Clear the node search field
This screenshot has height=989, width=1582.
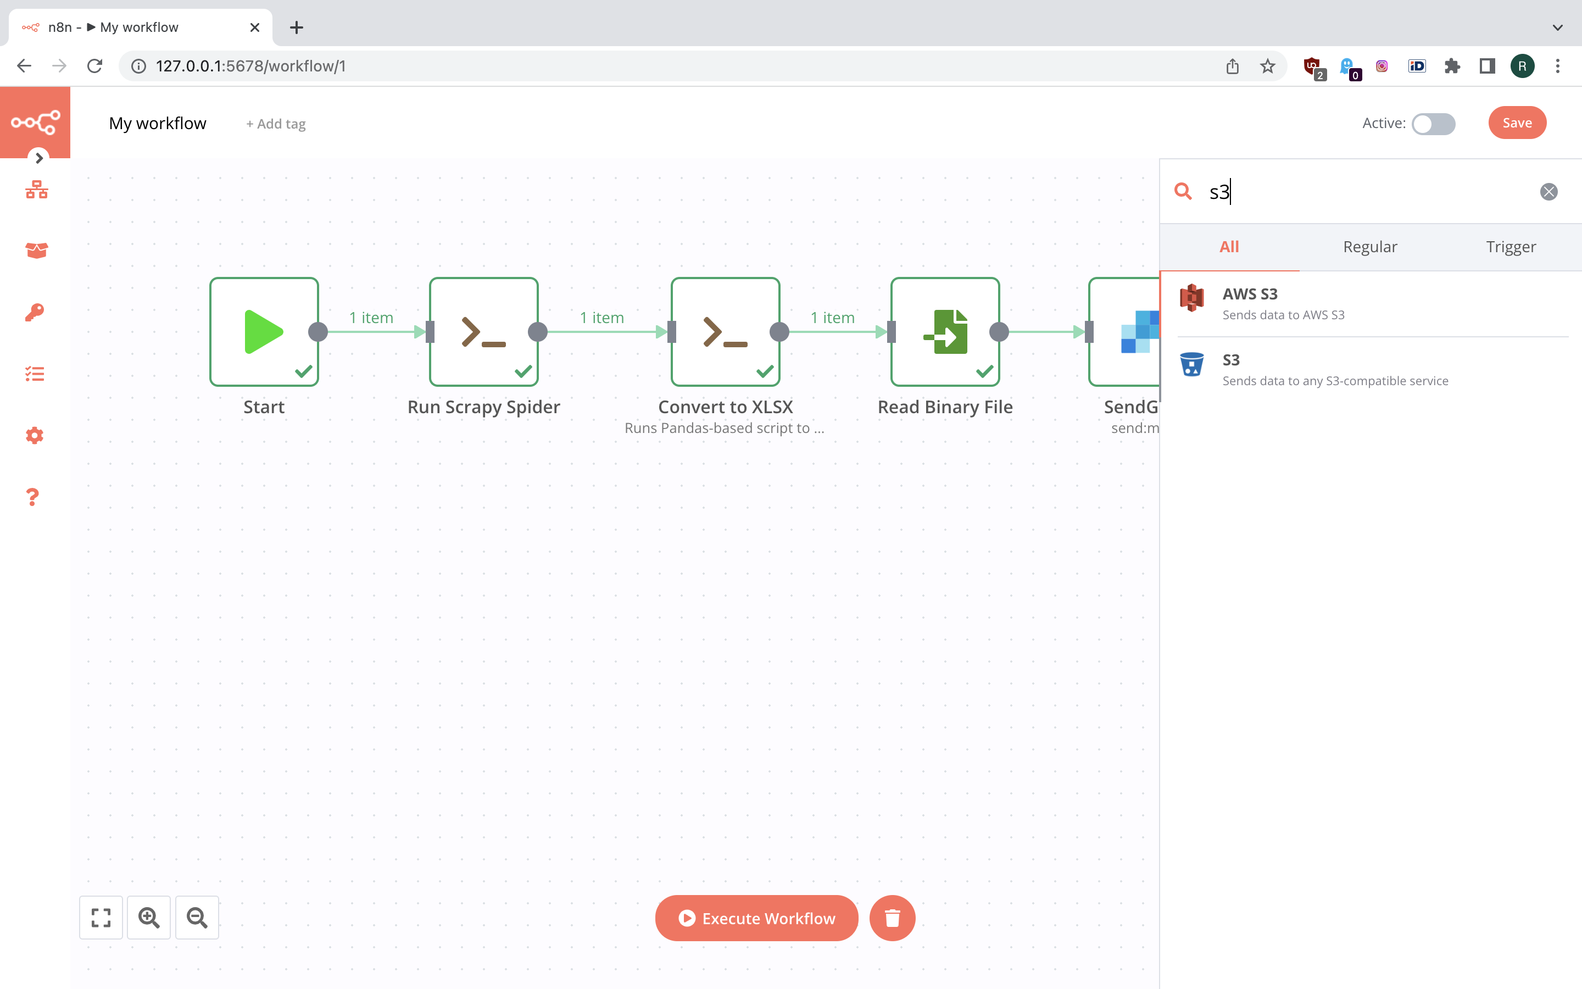[1548, 192]
